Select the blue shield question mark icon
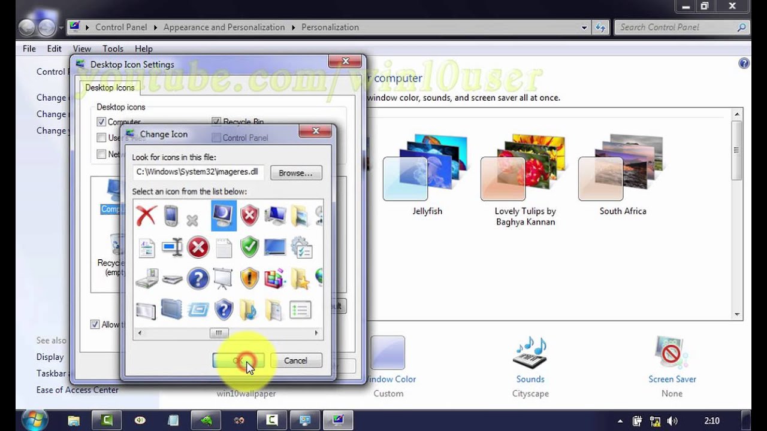This screenshot has height=431, width=767. click(224, 309)
